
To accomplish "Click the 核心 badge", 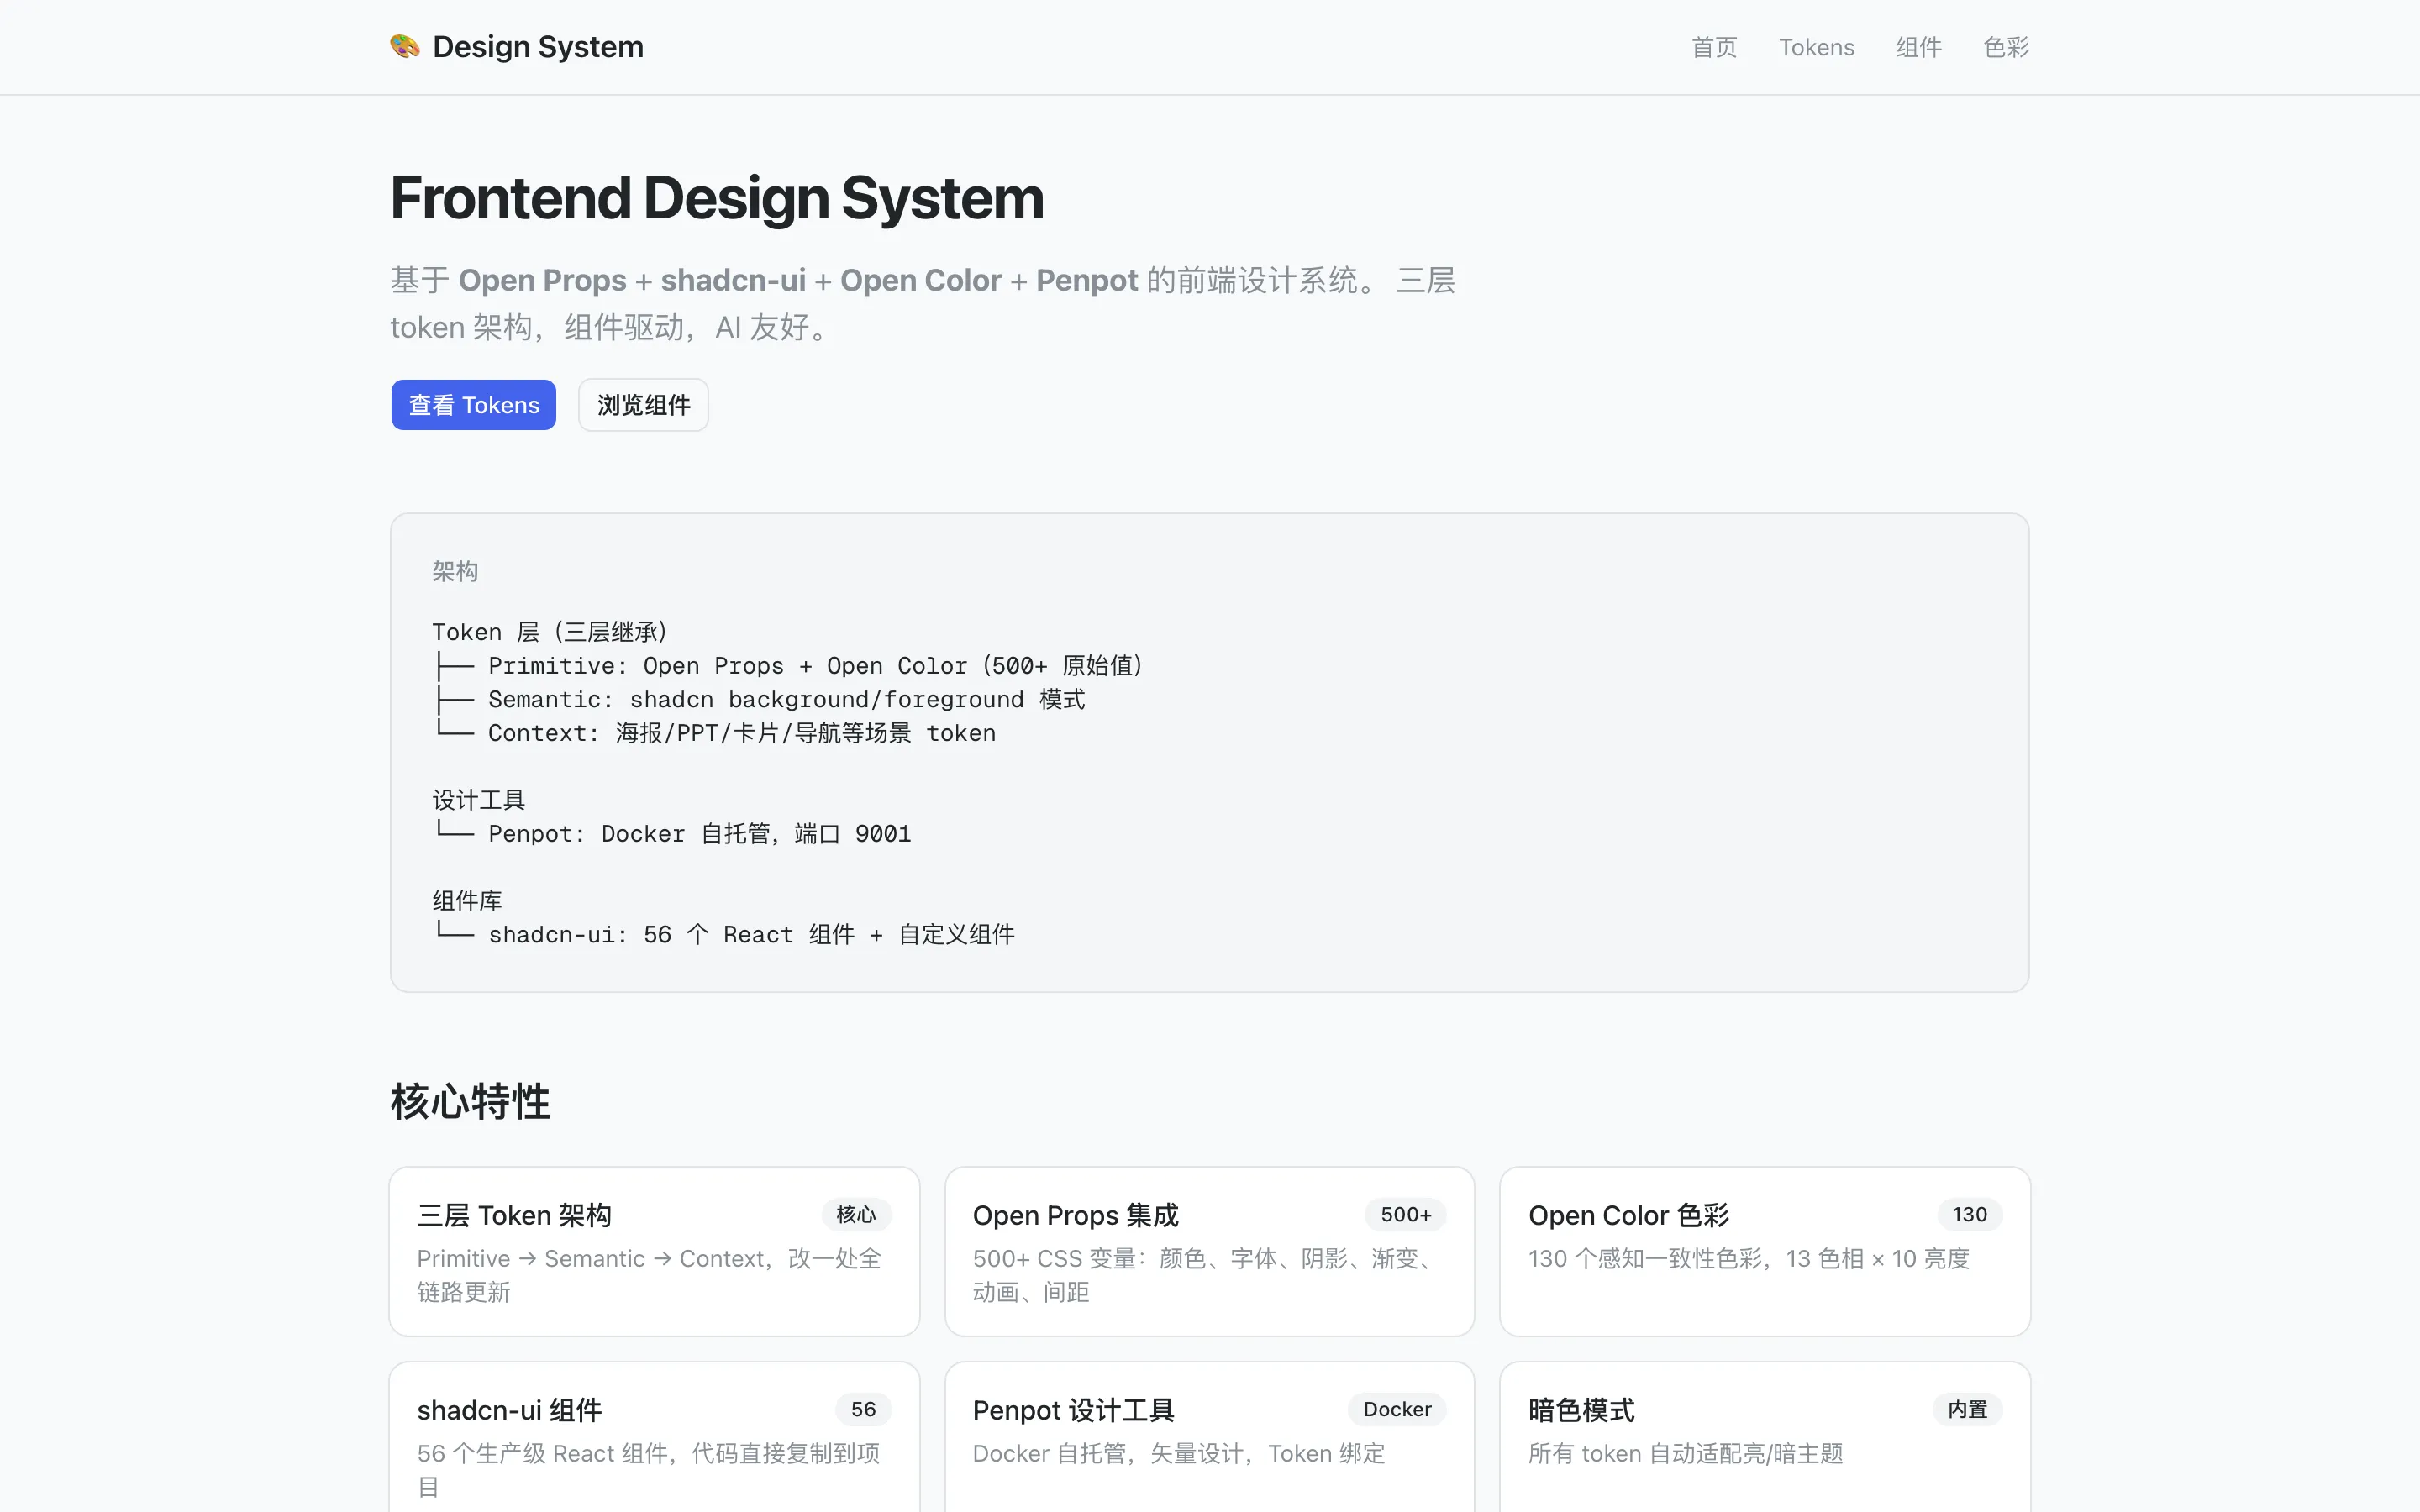I will click(x=856, y=1214).
